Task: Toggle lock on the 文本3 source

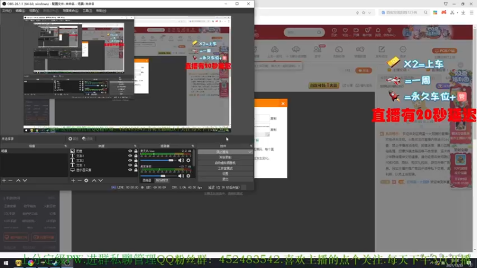Action: (x=136, y=155)
